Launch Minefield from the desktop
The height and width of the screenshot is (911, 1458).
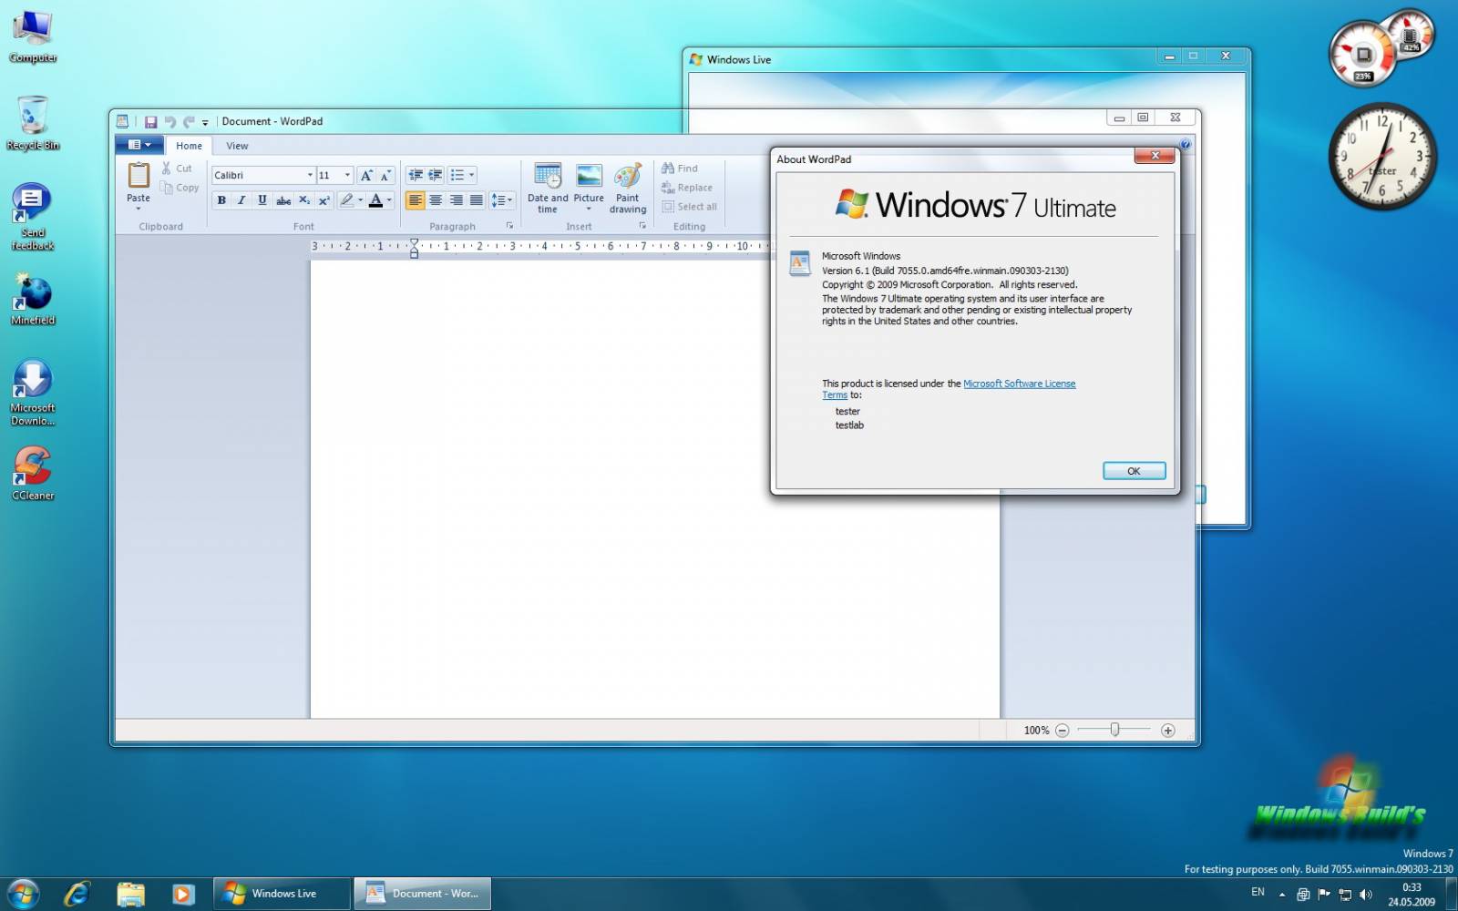point(33,299)
